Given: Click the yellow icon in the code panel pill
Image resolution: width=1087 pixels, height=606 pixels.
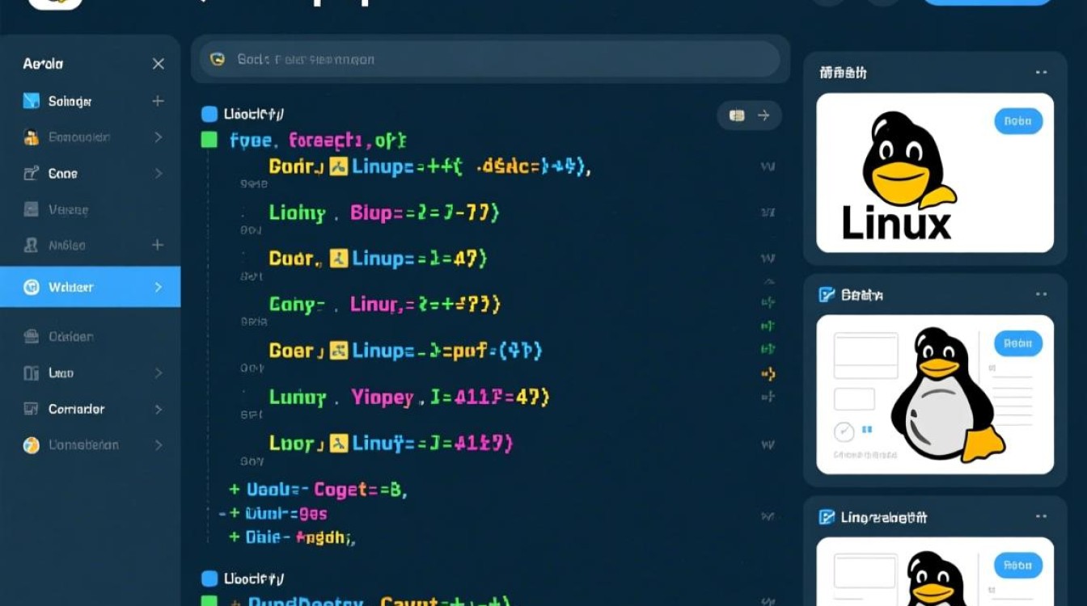Looking at the screenshot, I should (736, 116).
